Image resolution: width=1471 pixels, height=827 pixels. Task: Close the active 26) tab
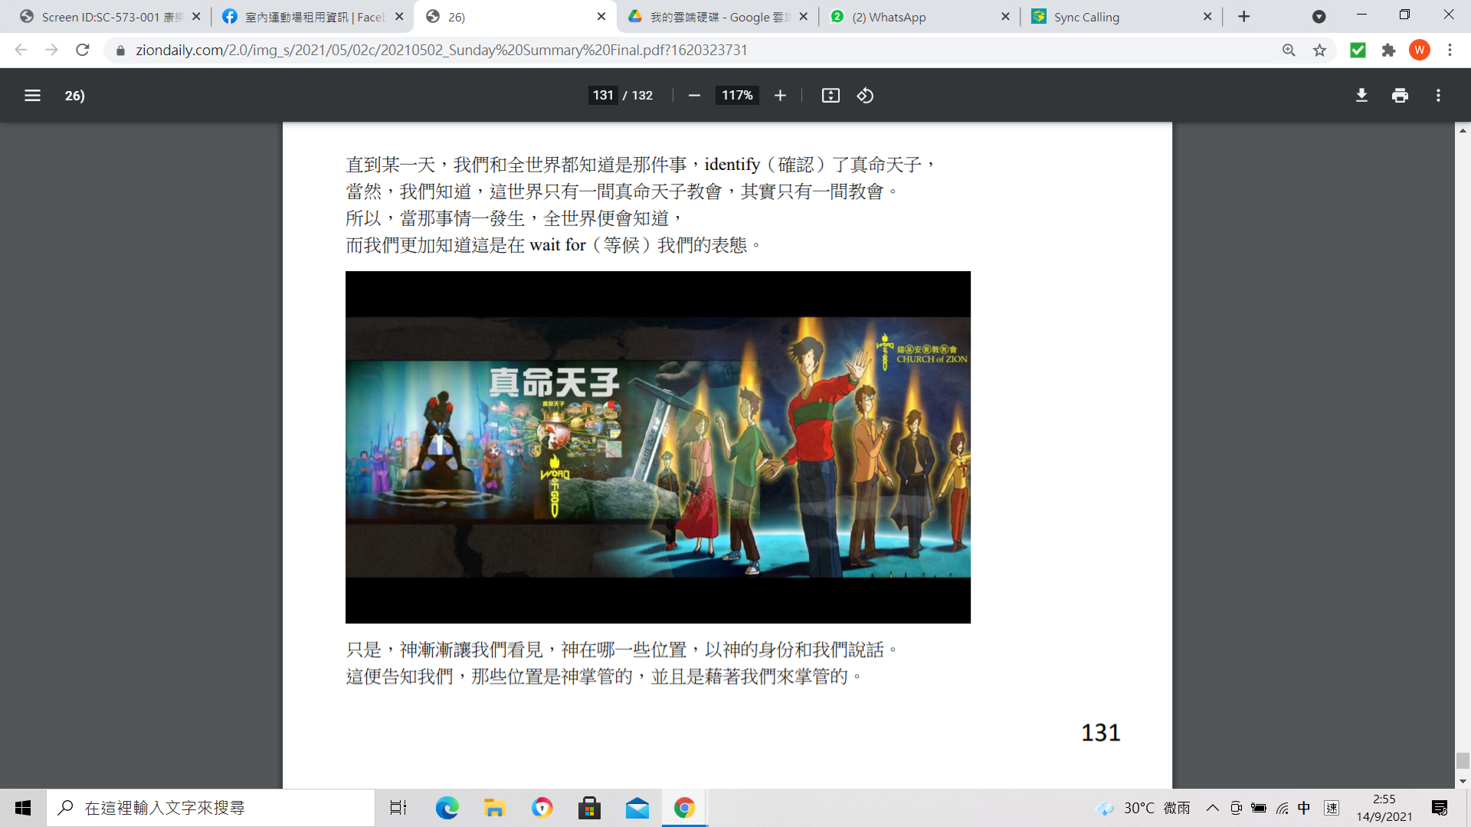(601, 17)
